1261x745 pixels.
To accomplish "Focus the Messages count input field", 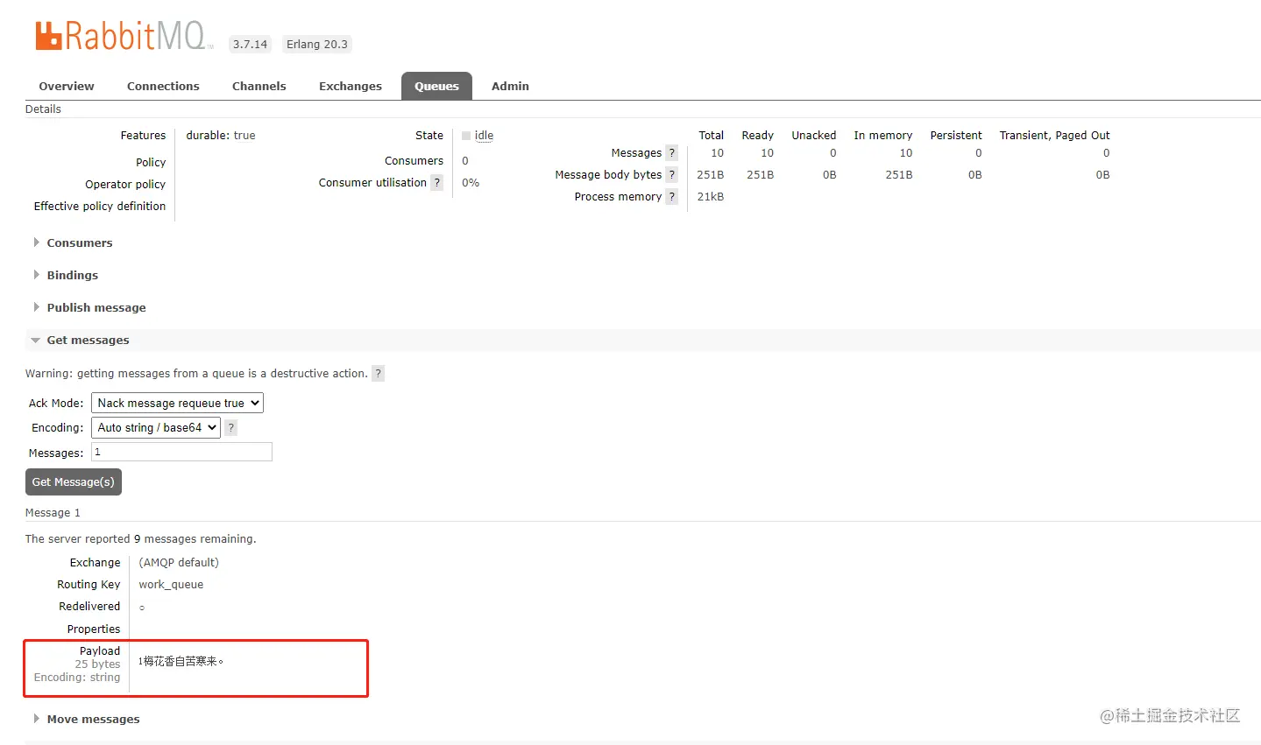I will click(181, 452).
